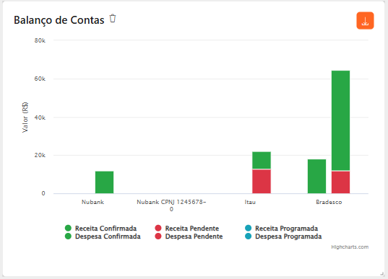Click the Nubank axis label
Screen dimensions: 388x279
coord(92,202)
